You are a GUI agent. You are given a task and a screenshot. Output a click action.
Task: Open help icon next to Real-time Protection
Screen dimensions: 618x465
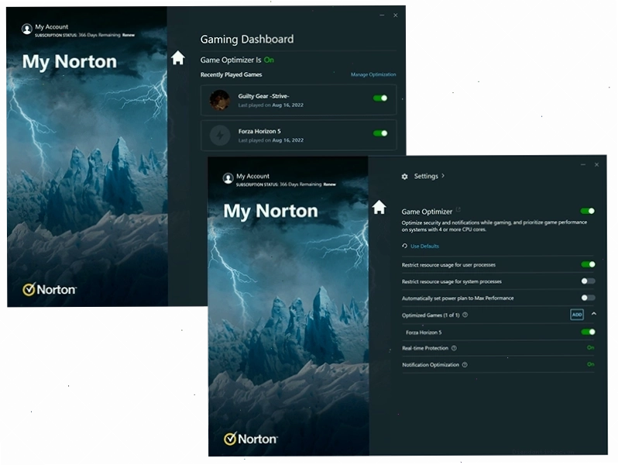click(454, 348)
